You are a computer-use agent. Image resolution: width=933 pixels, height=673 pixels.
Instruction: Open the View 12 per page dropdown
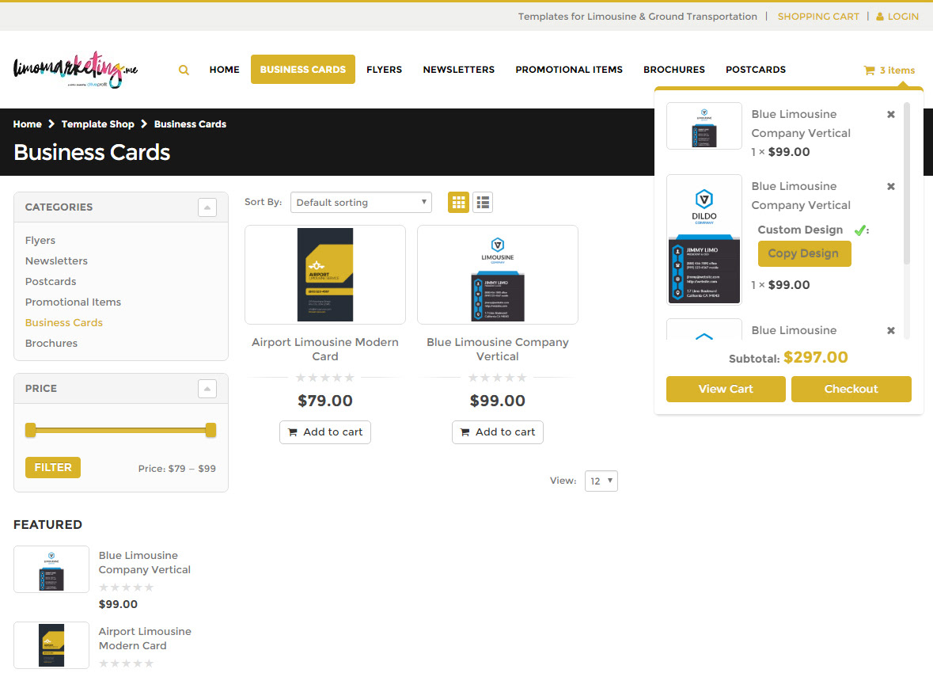(601, 481)
